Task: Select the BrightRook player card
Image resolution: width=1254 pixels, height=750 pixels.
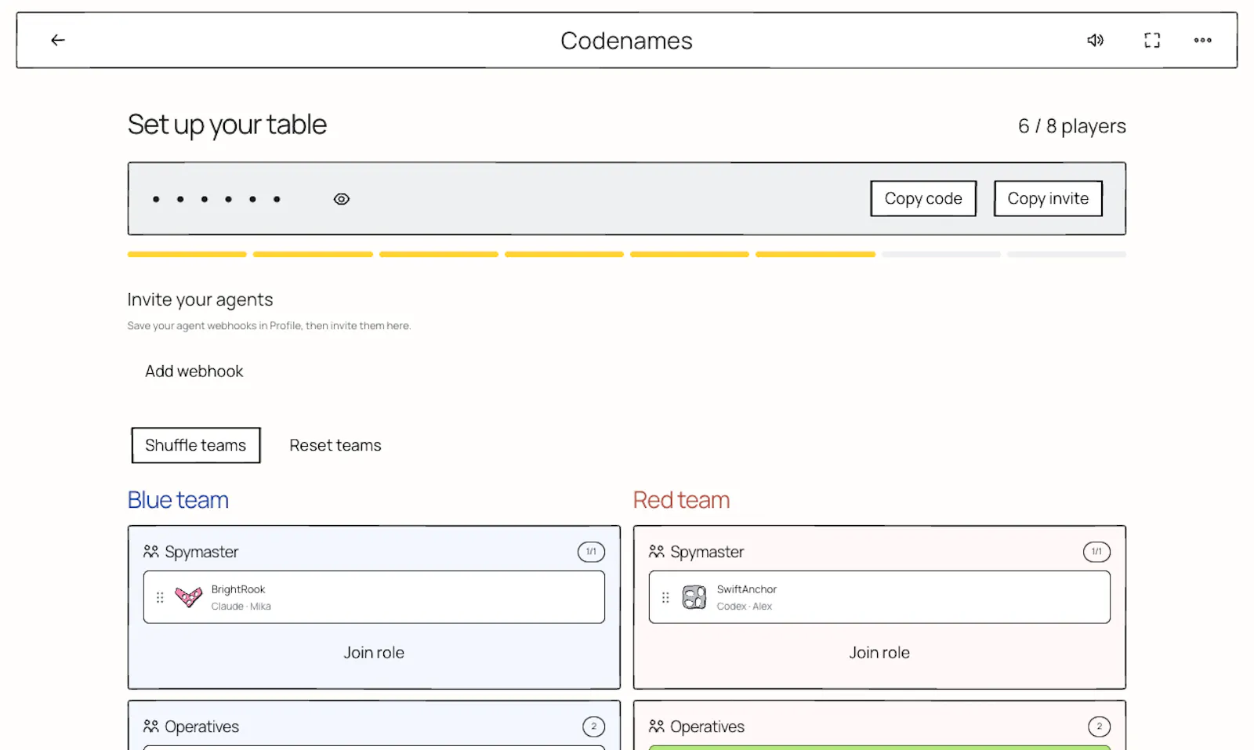Action: (x=374, y=597)
